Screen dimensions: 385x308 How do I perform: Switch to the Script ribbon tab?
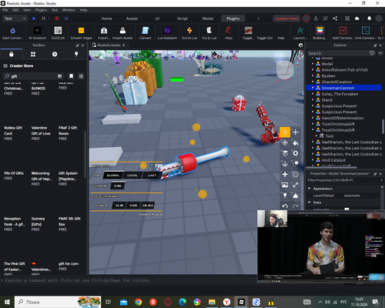182,18
